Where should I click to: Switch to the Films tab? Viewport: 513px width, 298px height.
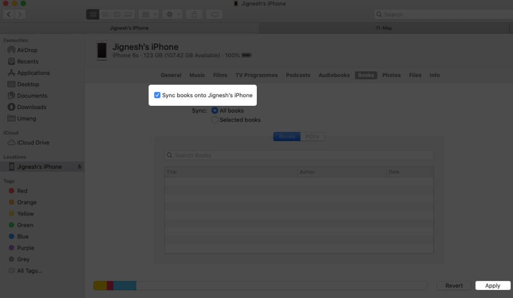point(220,75)
